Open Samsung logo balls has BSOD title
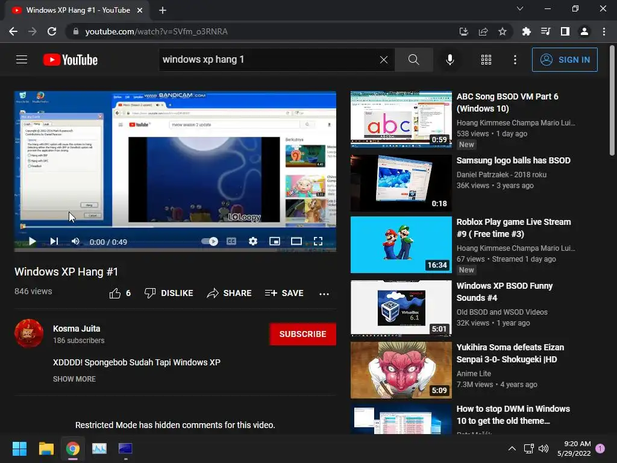 (513, 160)
